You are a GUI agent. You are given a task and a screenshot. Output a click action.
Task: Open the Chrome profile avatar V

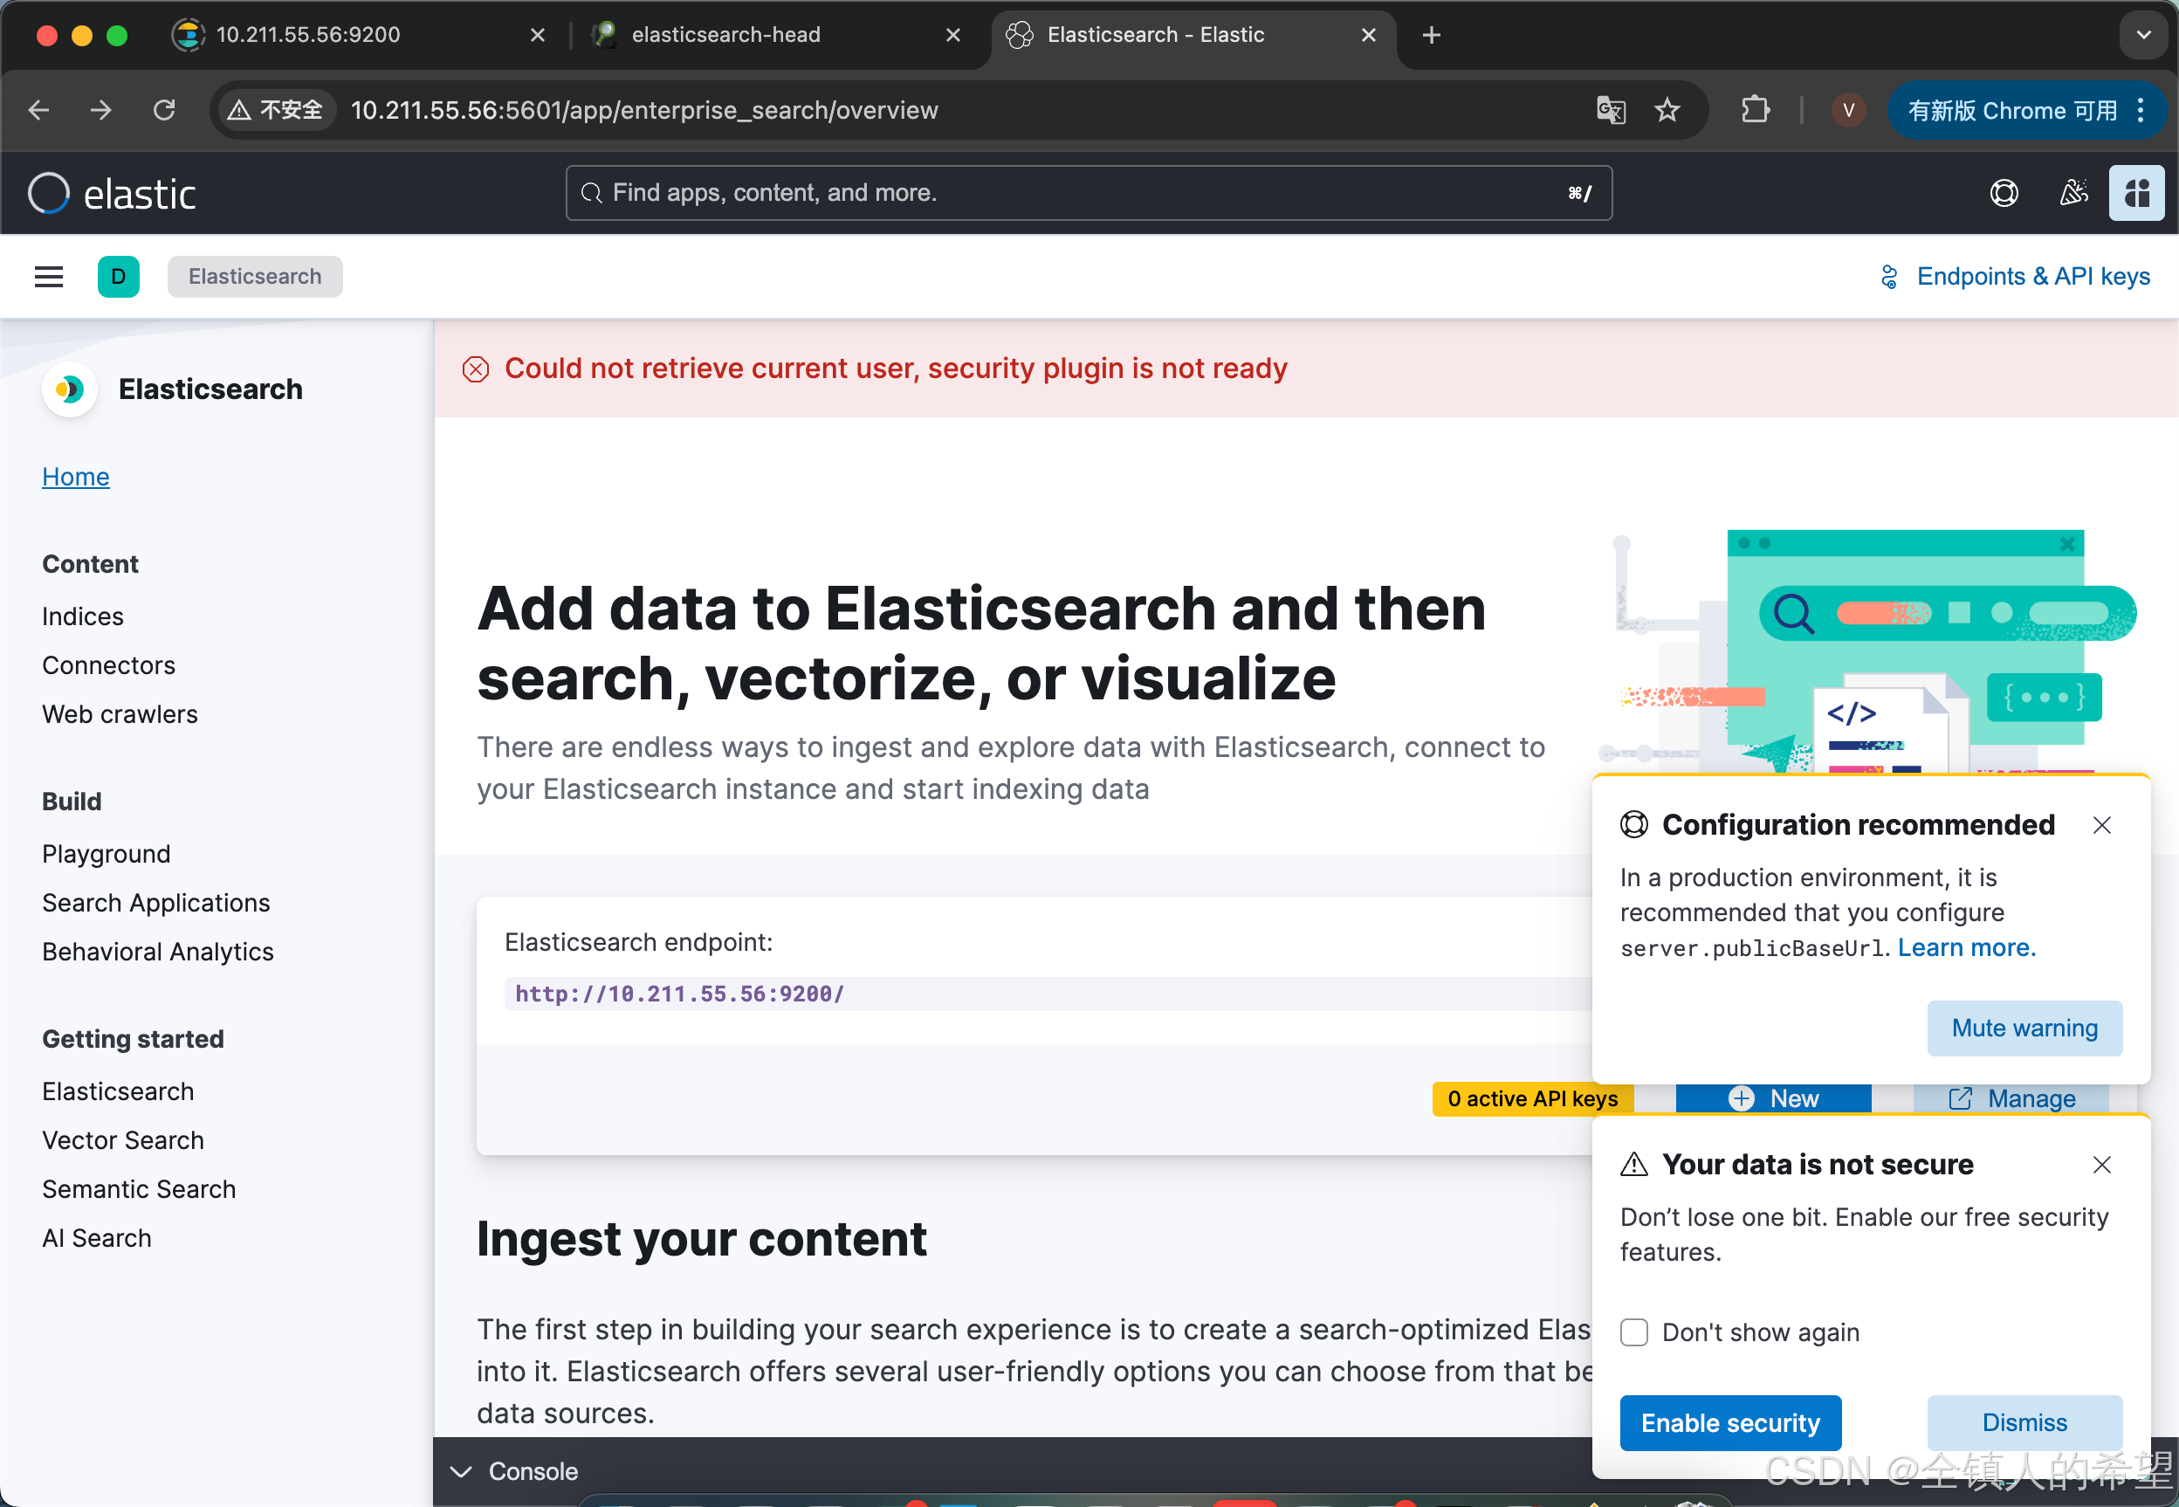pos(1847,111)
